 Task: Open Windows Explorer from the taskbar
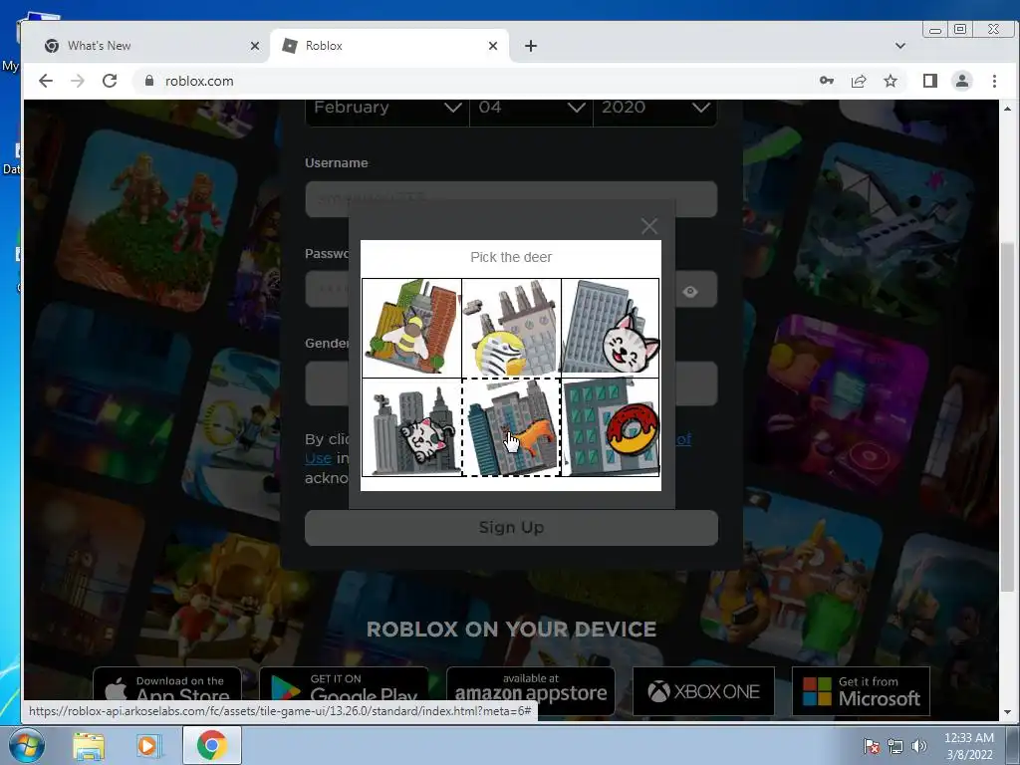pos(89,745)
